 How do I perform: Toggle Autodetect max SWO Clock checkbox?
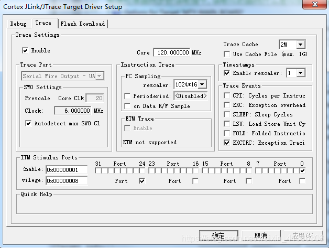click(x=28, y=123)
